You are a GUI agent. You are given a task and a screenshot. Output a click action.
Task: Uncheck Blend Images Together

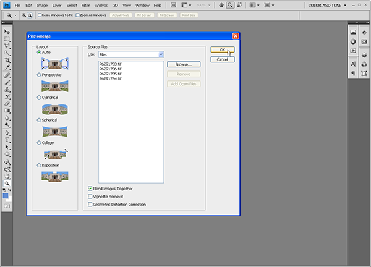coord(90,189)
